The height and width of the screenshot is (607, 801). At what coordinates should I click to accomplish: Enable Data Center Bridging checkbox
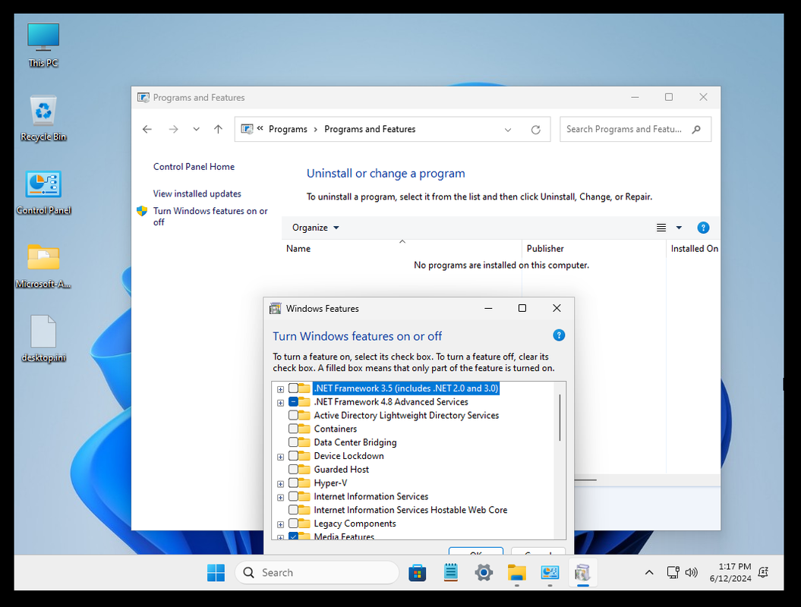point(293,442)
